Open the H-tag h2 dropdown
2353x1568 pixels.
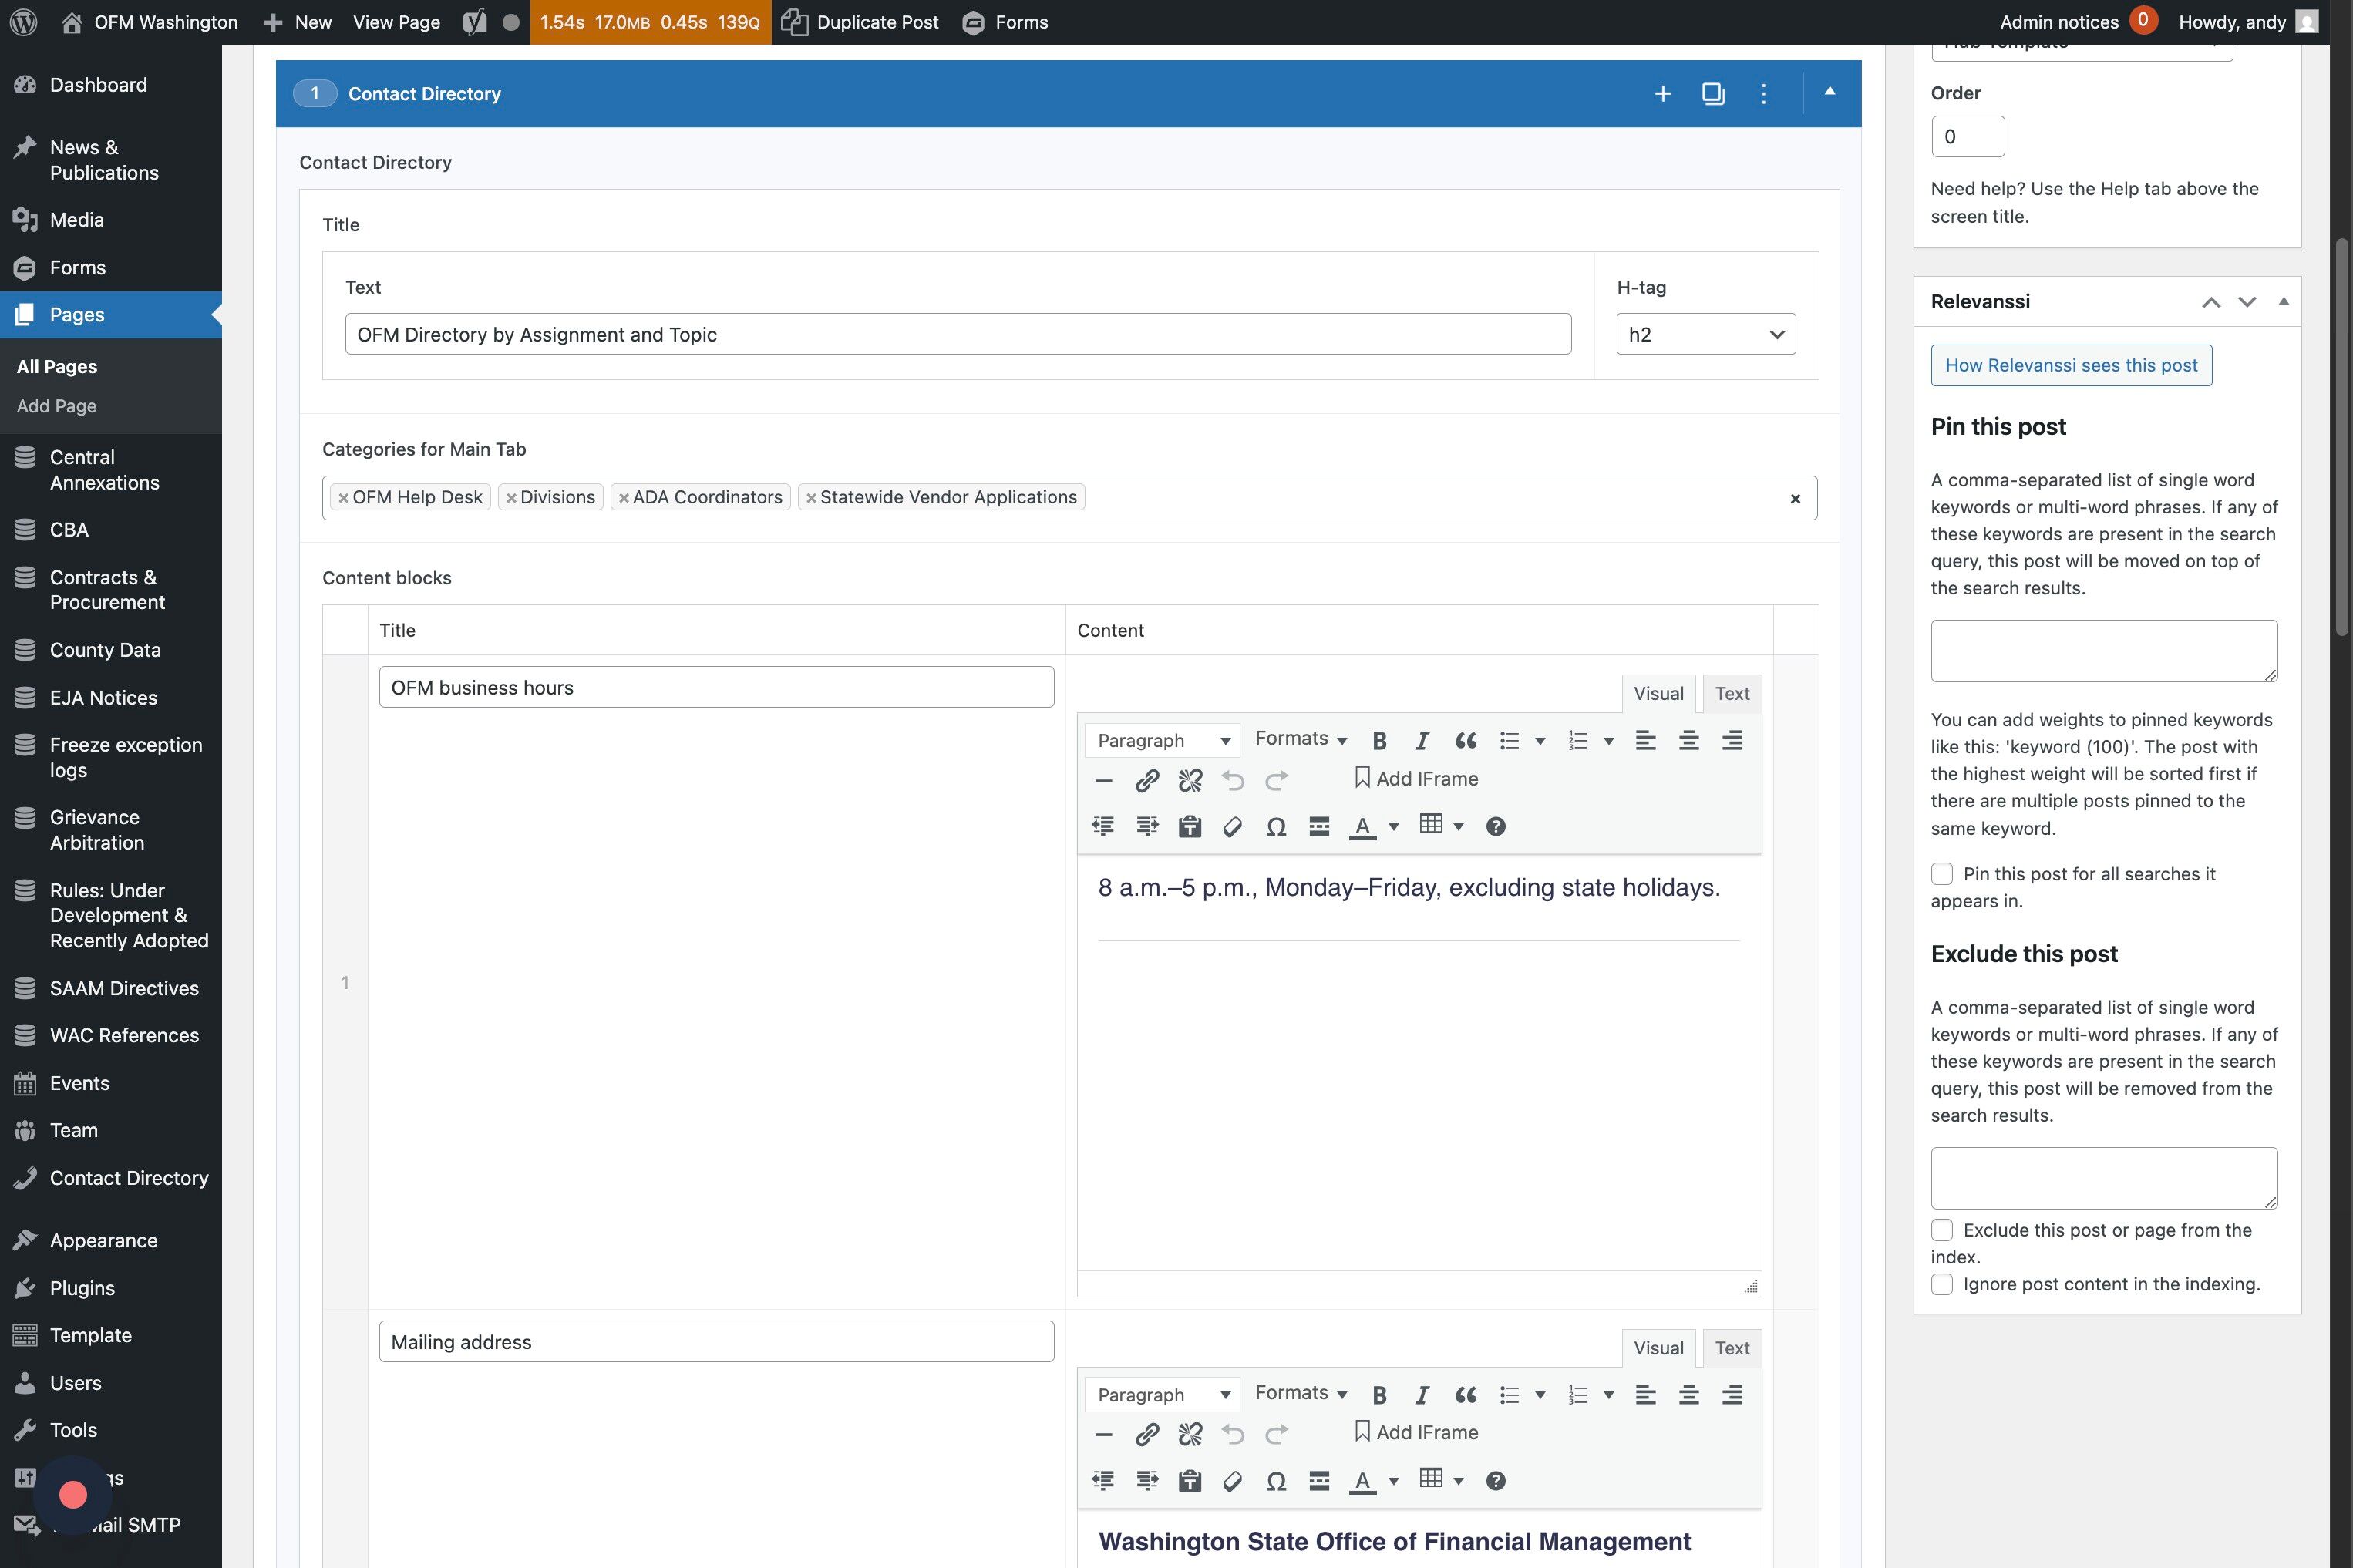click(1705, 334)
